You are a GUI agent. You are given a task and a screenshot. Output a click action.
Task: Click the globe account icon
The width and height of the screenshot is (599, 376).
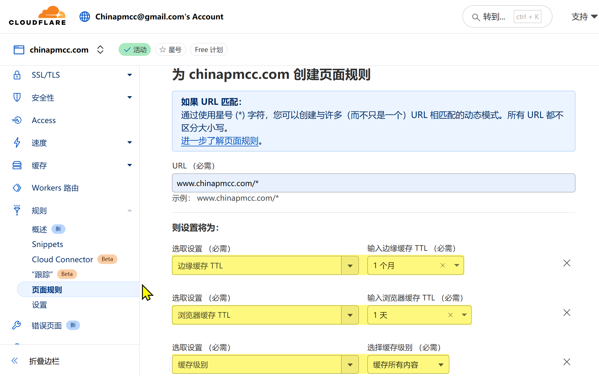85,17
